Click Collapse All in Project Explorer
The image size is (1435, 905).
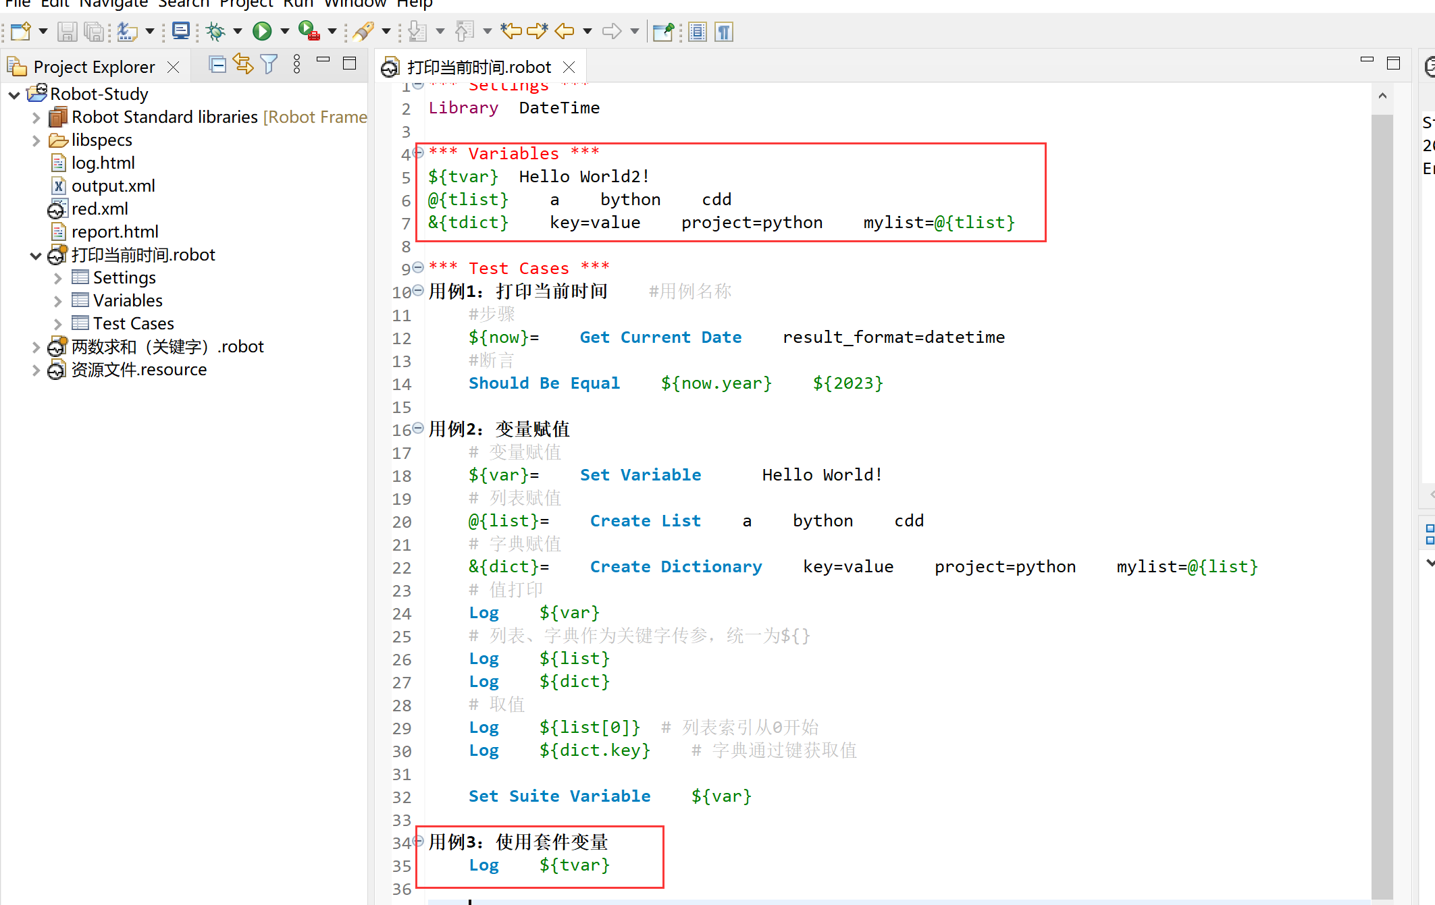(x=217, y=64)
